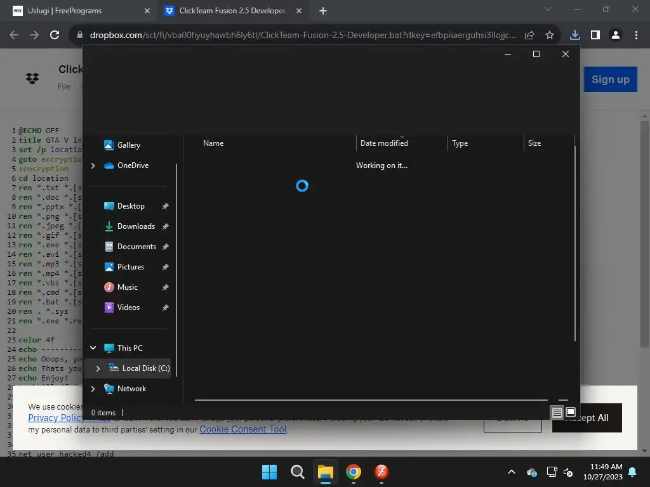Screen dimensions: 650x487
Task: Click the red Flash icon on taskbar
Action: [381, 472]
